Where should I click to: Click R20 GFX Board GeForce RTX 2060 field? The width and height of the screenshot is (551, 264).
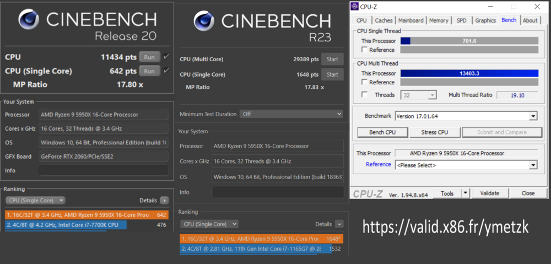pyautogui.click(x=104, y=157)
